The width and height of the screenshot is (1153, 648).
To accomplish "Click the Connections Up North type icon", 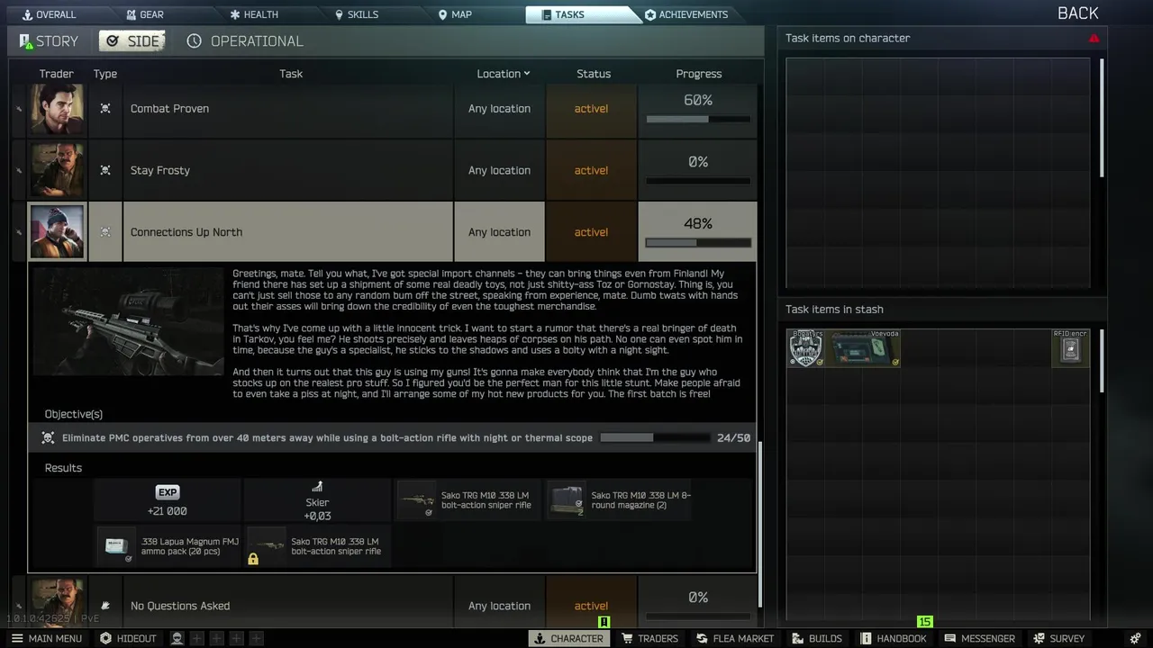I will (105, 232).
